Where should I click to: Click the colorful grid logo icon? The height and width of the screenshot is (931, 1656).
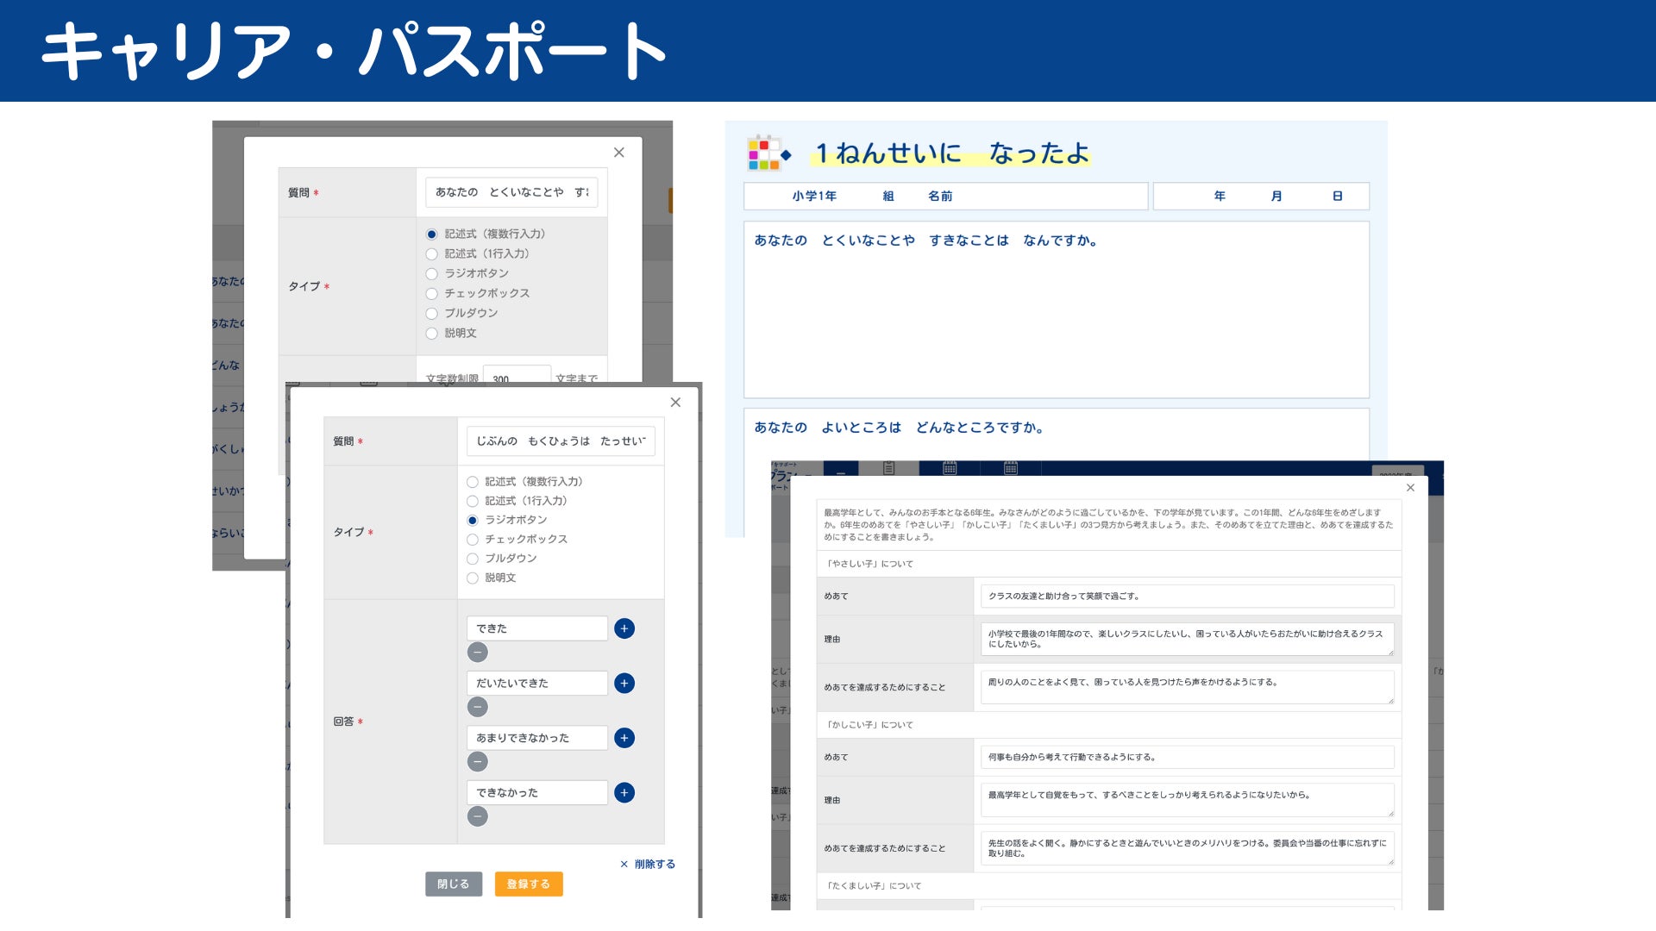[763, 153]
